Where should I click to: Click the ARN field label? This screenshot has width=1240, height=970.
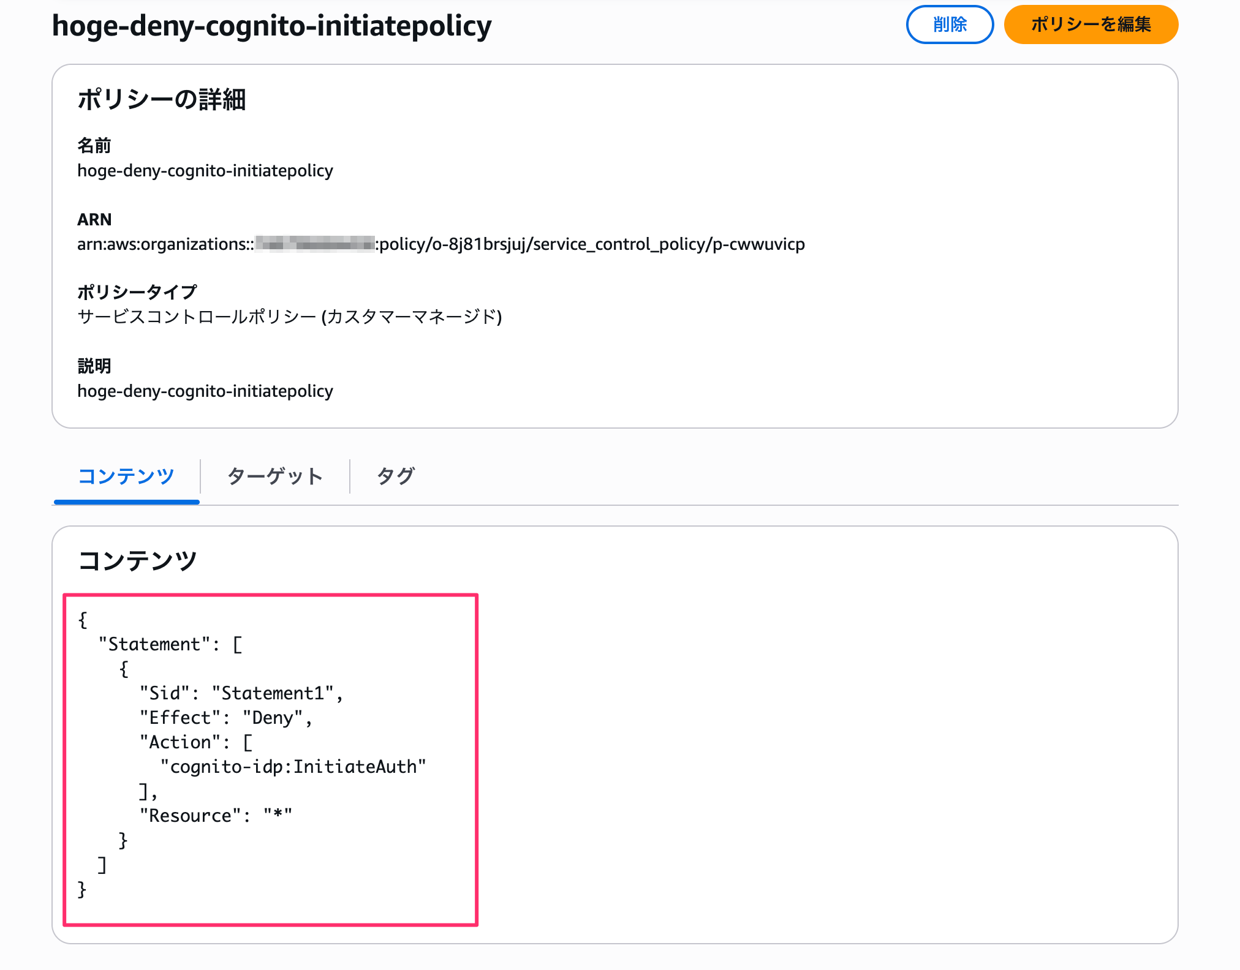tap(94, 219)
